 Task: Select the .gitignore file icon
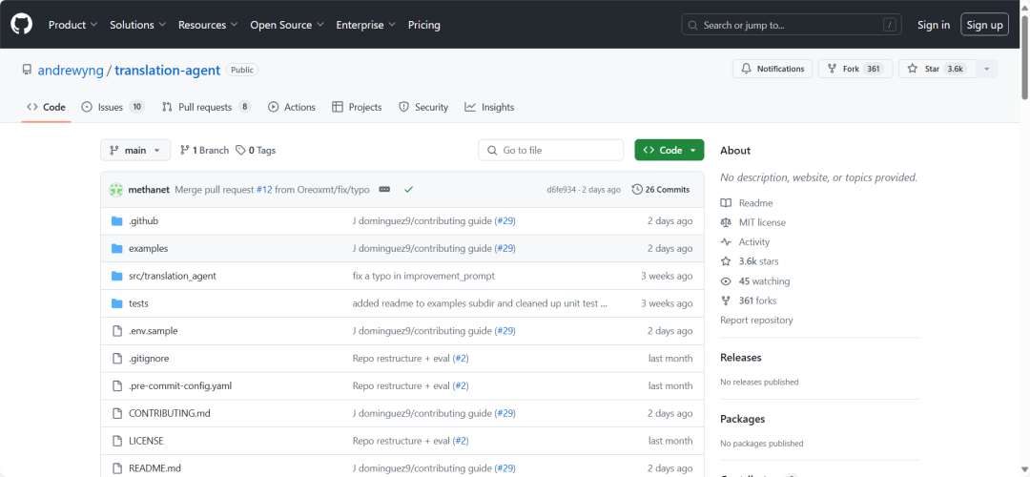[x=117, y=359]
